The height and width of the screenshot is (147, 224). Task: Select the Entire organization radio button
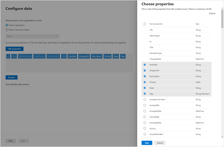coord(7,25)
